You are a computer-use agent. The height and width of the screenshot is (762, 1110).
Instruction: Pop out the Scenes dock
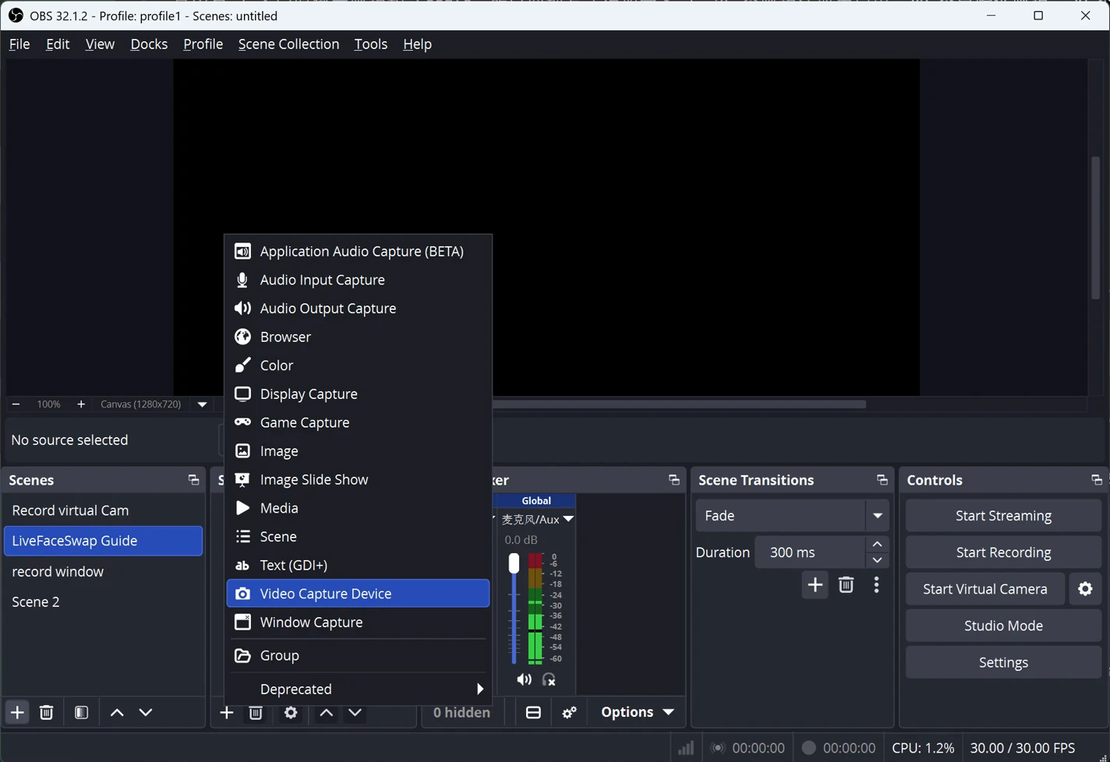pos(193,480)
